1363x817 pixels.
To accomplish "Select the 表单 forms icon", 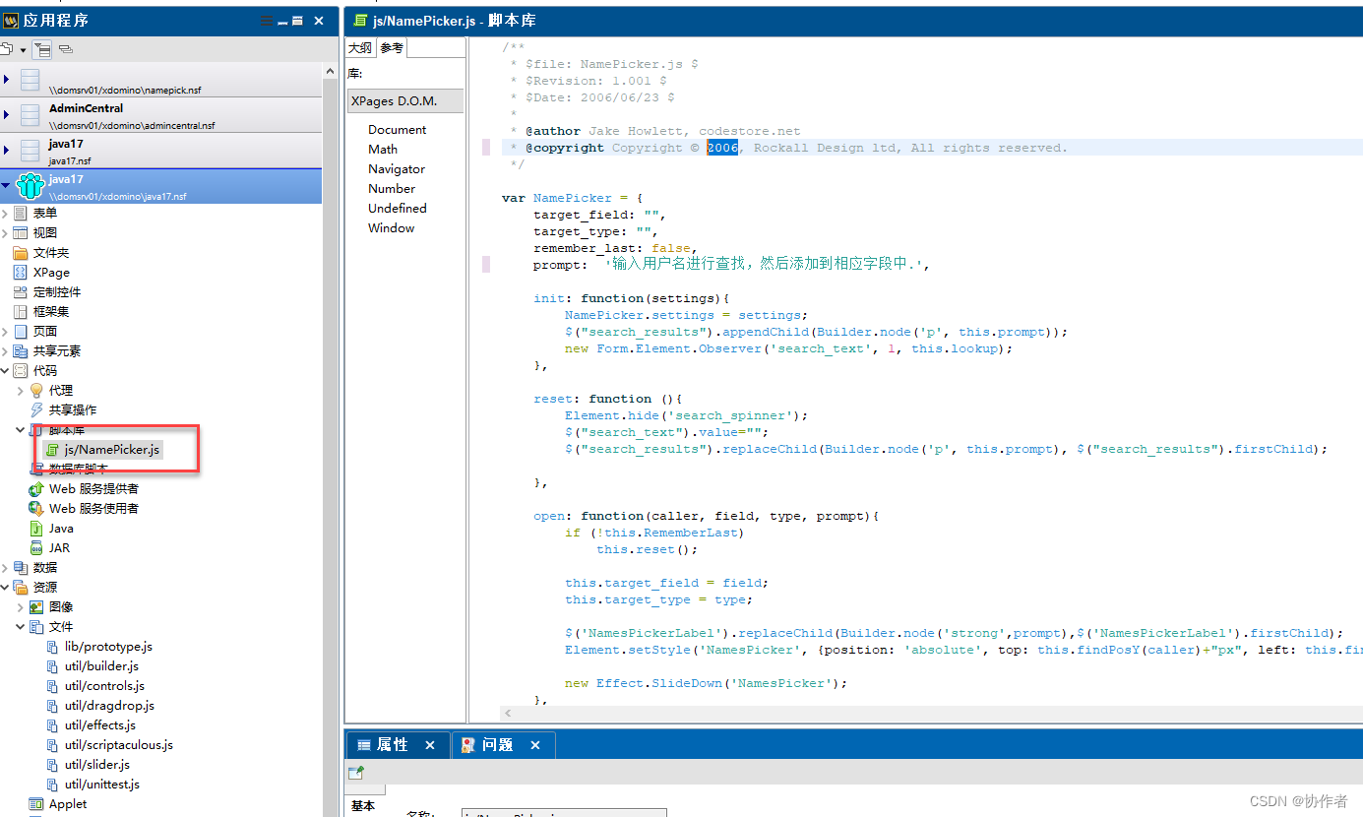I will click(21, 213).
